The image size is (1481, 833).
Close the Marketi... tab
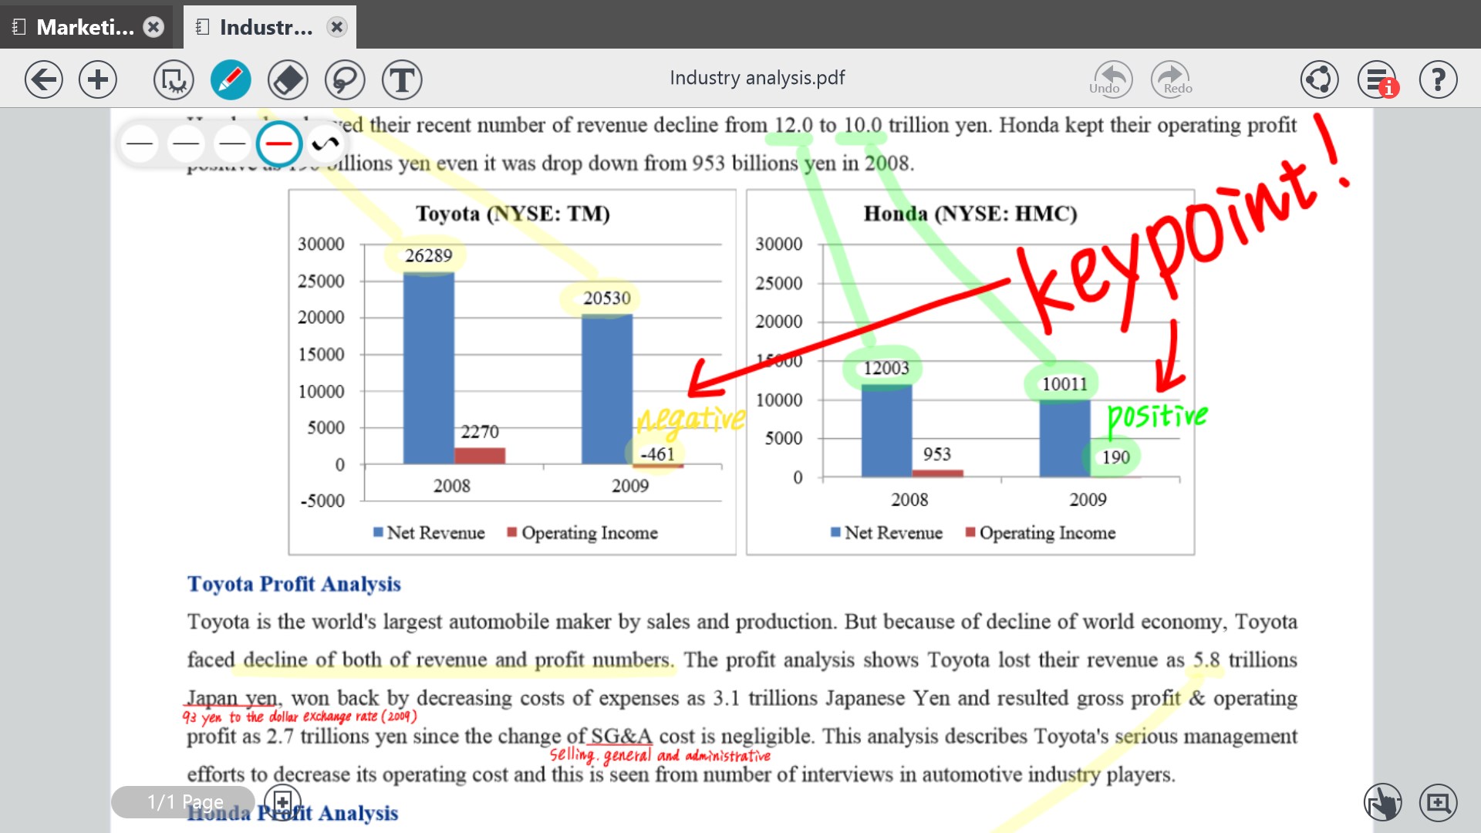[x=154, y=27]
